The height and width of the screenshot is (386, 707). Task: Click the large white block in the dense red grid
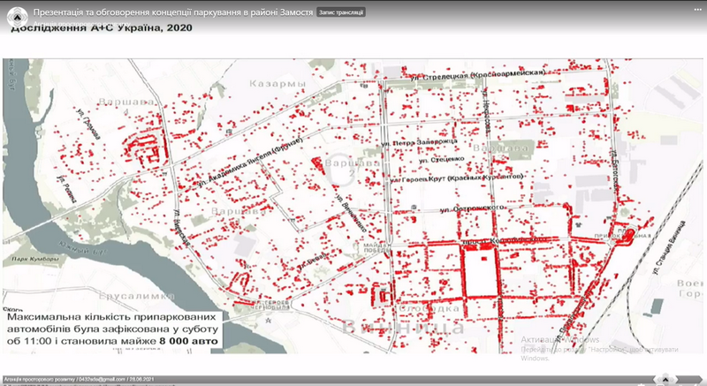(x=478, y=272)
